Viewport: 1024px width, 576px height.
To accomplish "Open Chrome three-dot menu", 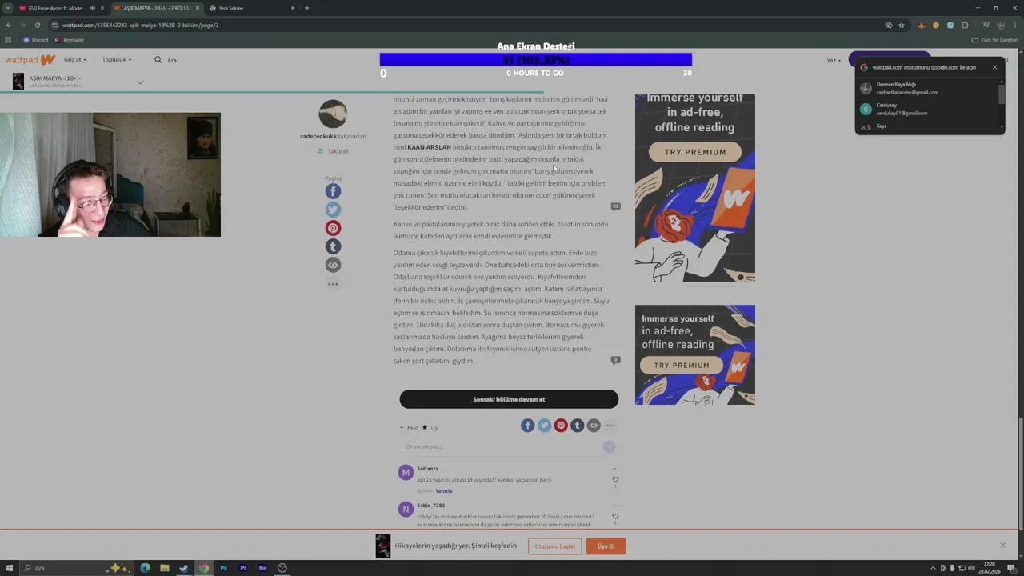I will (x=1015, y=25).
